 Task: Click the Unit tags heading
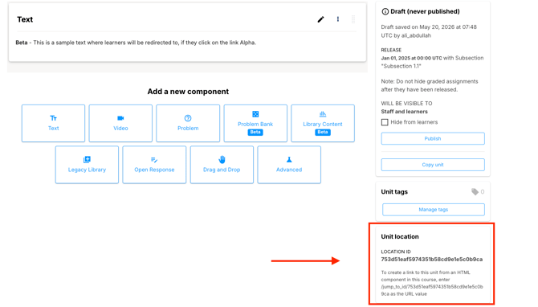pyautogui.click(x=394, y=191)
